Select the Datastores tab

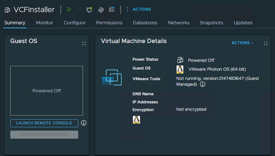145,23
